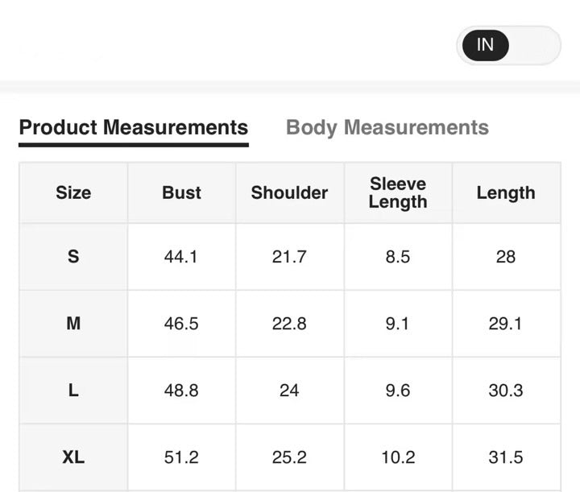Select the 31.5 length value for XL
580x492 pixels.
click(x=506, y=457)
